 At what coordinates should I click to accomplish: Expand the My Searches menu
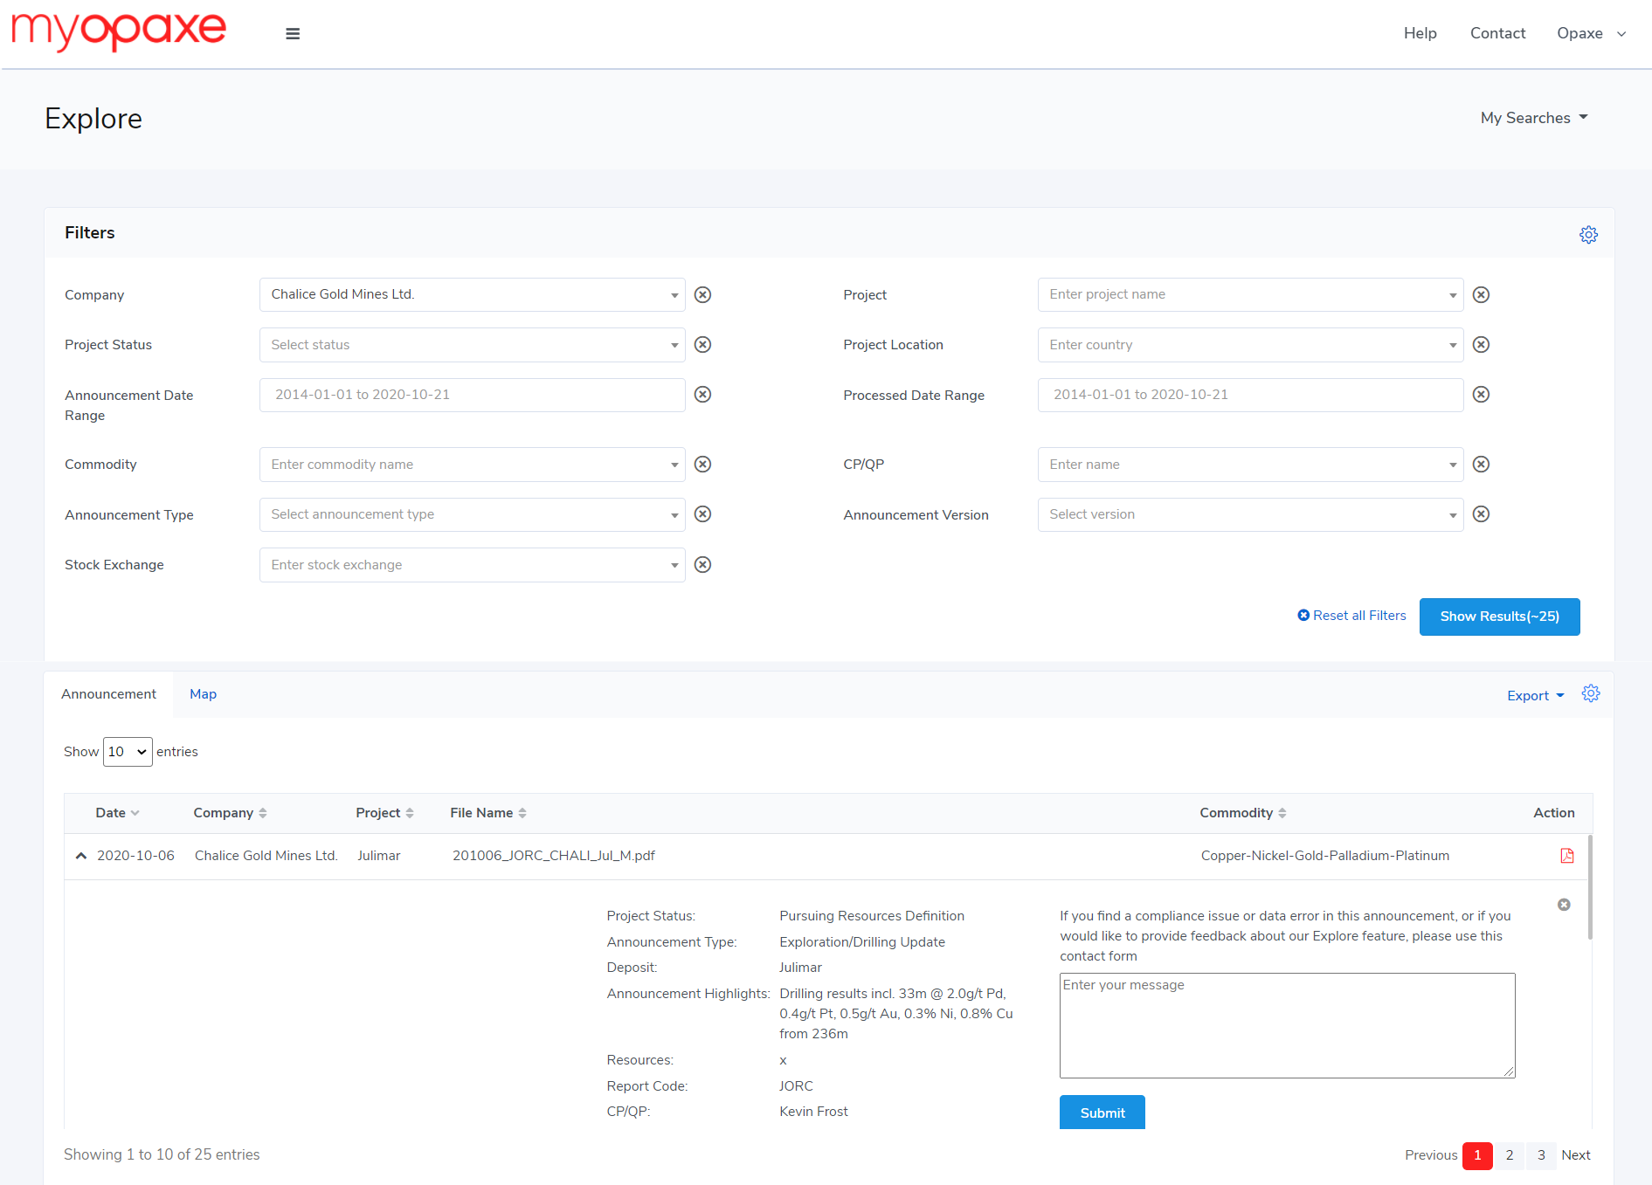(x=1534, y=118)
